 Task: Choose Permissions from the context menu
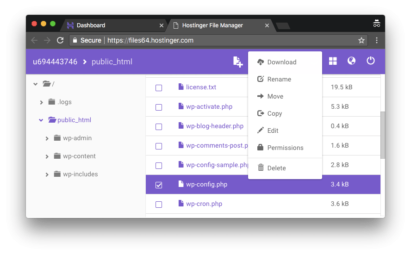point(285,148)
